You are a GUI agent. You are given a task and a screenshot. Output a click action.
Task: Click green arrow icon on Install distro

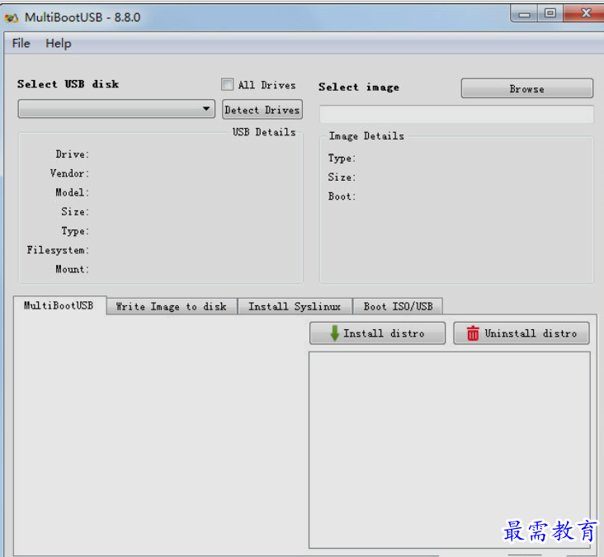(335, 333)
